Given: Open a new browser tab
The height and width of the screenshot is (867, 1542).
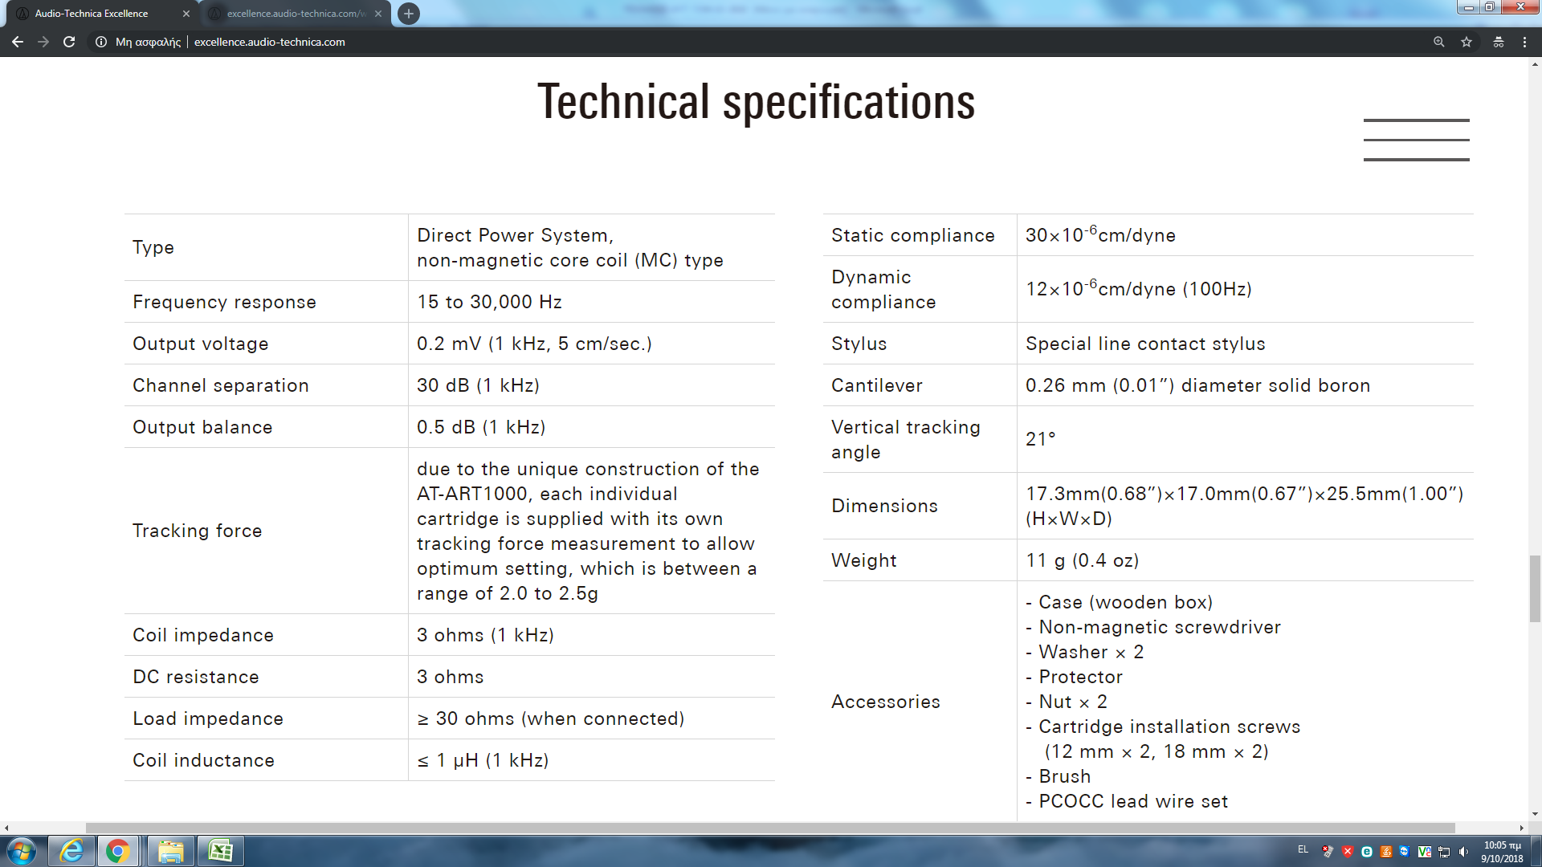Looking at the screenshot, I should click(409, 14).
